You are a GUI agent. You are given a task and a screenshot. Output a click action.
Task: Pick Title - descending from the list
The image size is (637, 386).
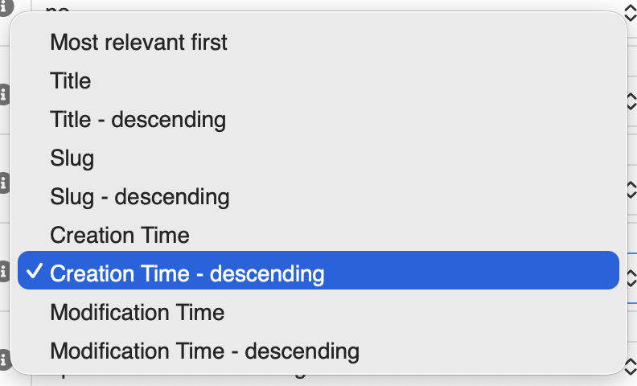point(138,119)
